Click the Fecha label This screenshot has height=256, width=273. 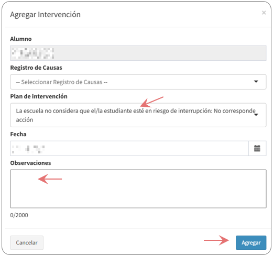click(18, 134)
